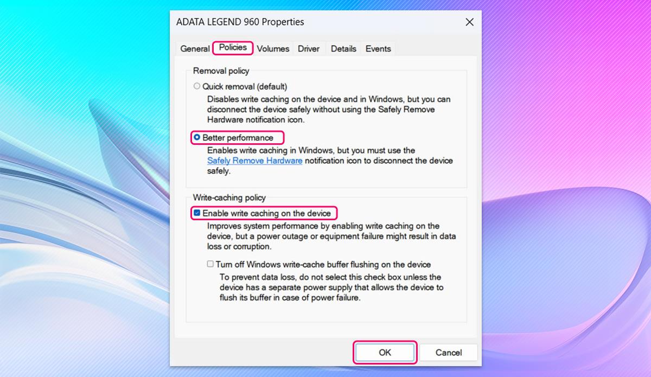Viewport: 651px width, 377px height.
Task: Click the Enable write caching label text
Action: pos(266,213)
